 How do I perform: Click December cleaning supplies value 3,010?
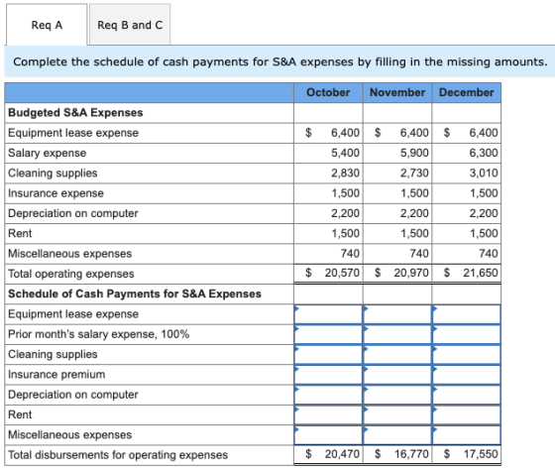click(484, 174)
